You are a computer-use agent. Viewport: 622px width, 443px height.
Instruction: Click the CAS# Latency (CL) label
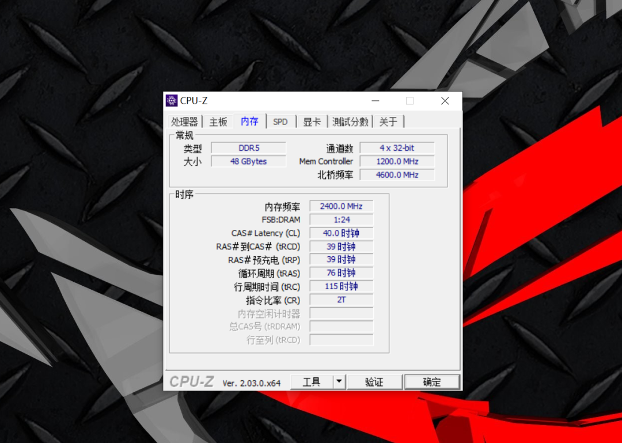click(x=266, y=233)
